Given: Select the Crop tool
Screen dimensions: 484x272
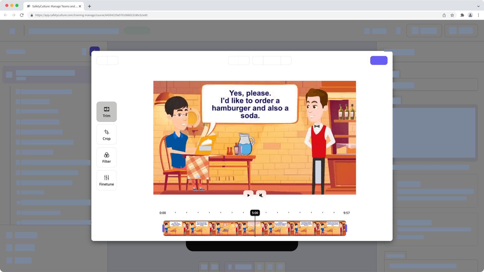Looking at the screenshot, I should coord(106,134).
